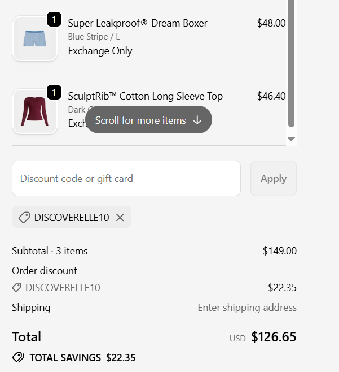Click the item list scrollbar thumb

coord(291,62)
